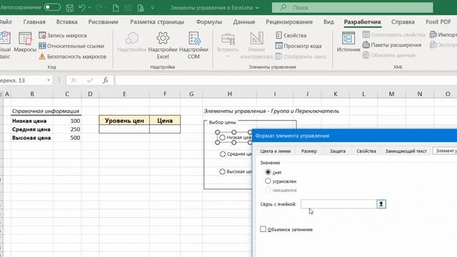This screenshot has height=257, width=457.
Task: Open the Свойства dialog tab
Action: coord(366,151)
